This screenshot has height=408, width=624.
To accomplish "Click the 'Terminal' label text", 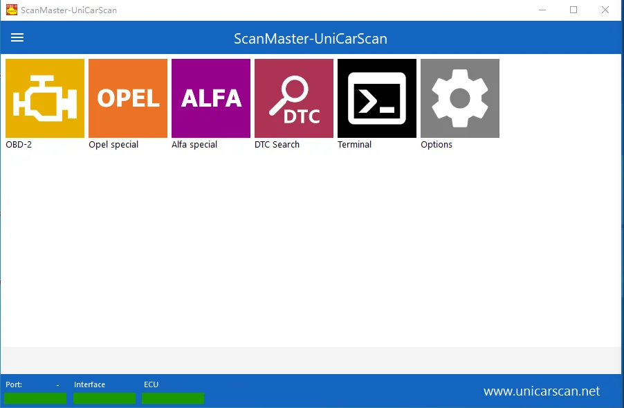I will coord(355,144).
